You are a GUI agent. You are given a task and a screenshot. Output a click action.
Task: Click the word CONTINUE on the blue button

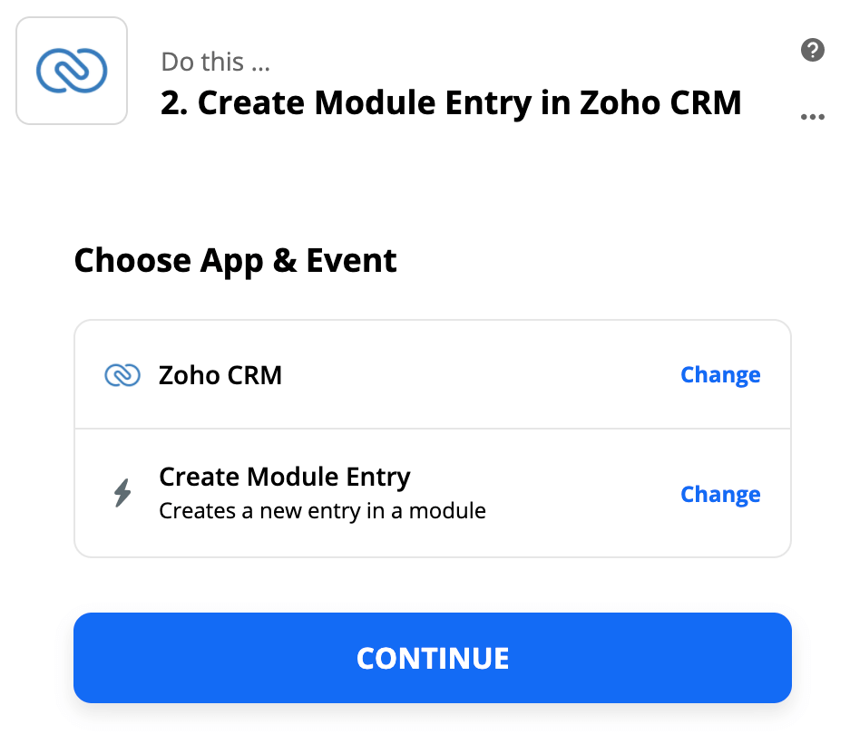pos(433,658)
